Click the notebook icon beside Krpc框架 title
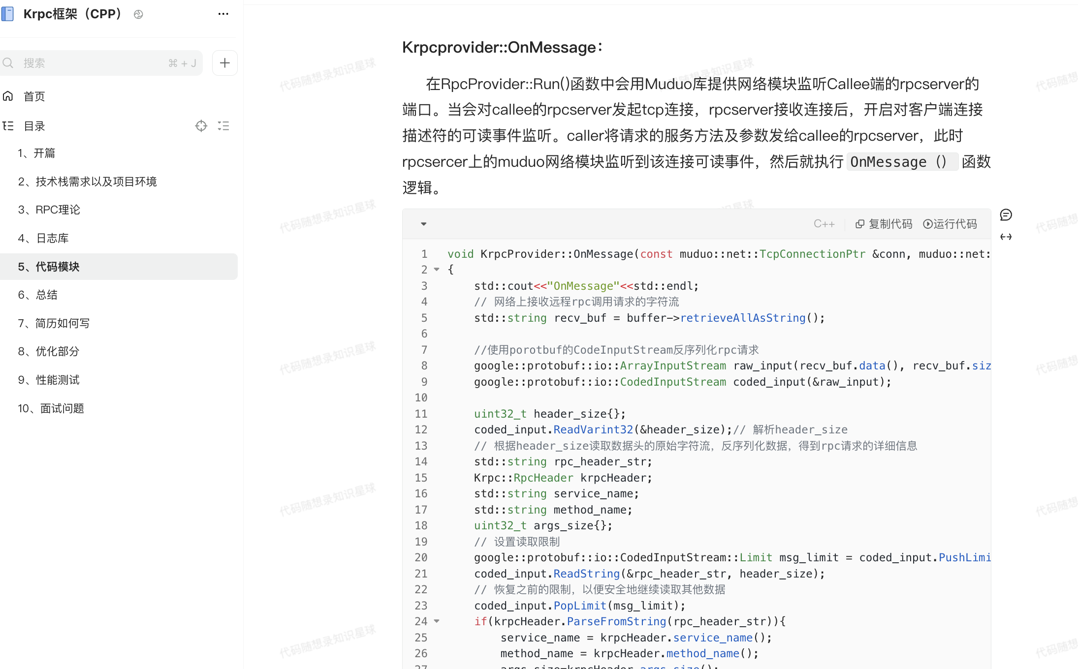 (x=7, y=14)
